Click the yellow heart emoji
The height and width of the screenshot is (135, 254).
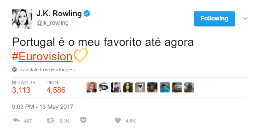click(80, 55)
